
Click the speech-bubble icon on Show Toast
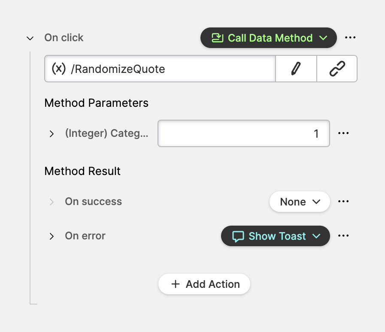pyautogui.click(x=238, y=236)
